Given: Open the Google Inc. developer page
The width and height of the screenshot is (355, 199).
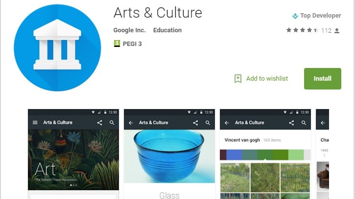Looking at the screenshot, I should click(x=129, y=30).
